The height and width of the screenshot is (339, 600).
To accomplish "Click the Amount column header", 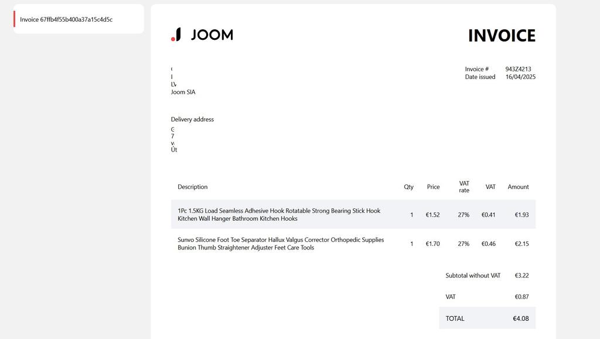I will 518,187.
